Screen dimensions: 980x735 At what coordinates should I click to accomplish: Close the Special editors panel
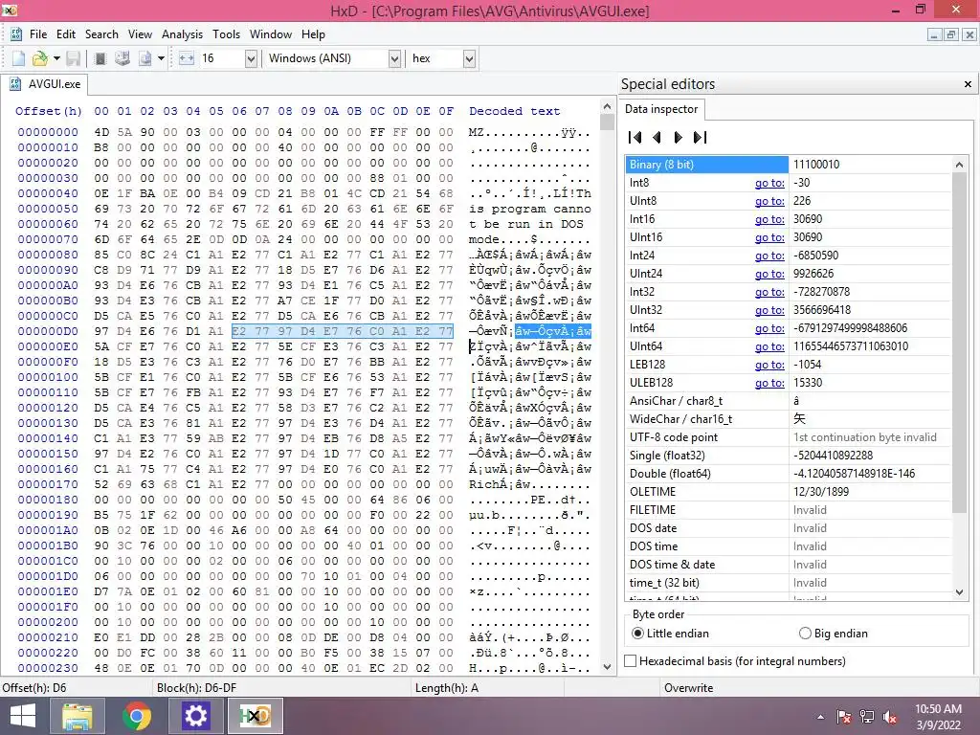coord(968,84)
